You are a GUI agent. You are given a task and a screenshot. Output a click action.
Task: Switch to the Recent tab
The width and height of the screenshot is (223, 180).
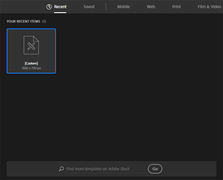click(60, 7)
